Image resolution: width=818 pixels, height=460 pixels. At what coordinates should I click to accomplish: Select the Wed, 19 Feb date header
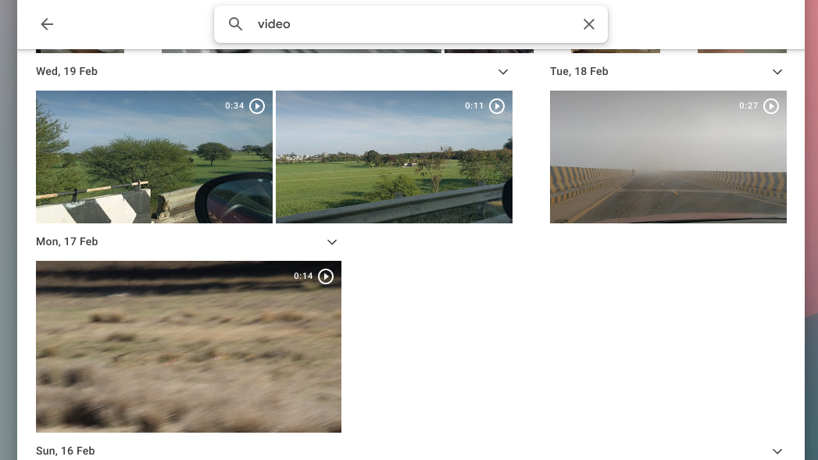click(x=66, y=71)
